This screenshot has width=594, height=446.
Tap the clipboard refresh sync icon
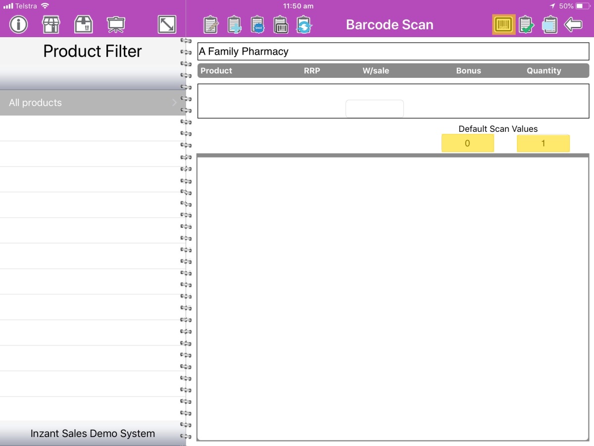coord(304,25)
